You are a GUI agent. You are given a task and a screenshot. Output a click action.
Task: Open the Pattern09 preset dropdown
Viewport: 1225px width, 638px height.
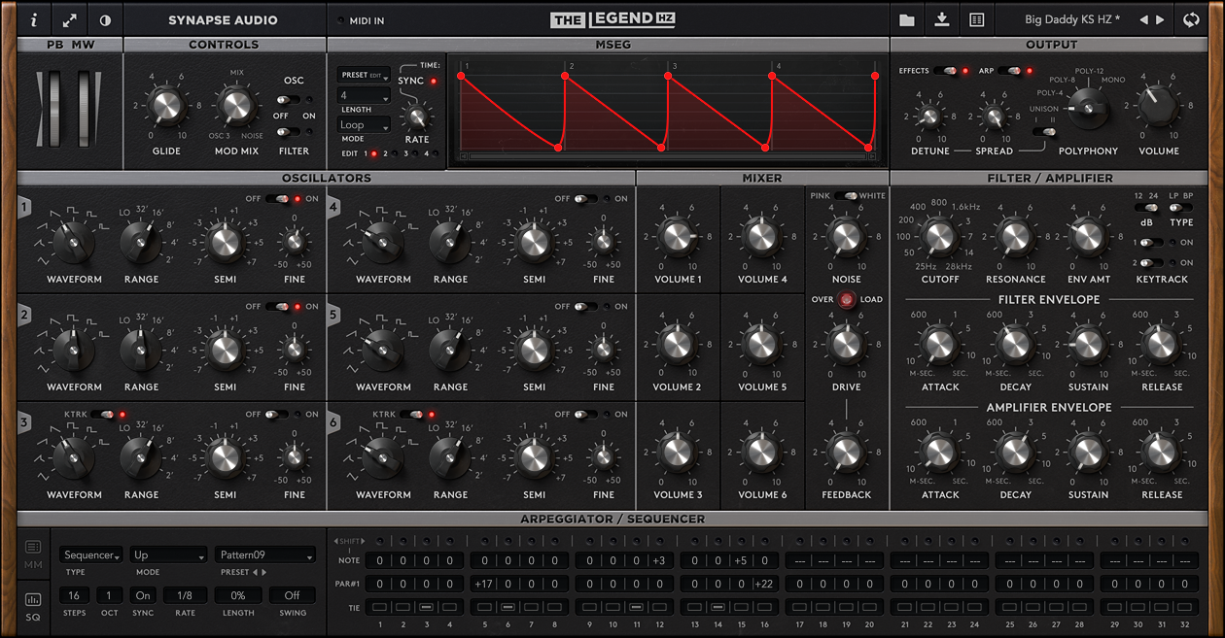[265, 555]
